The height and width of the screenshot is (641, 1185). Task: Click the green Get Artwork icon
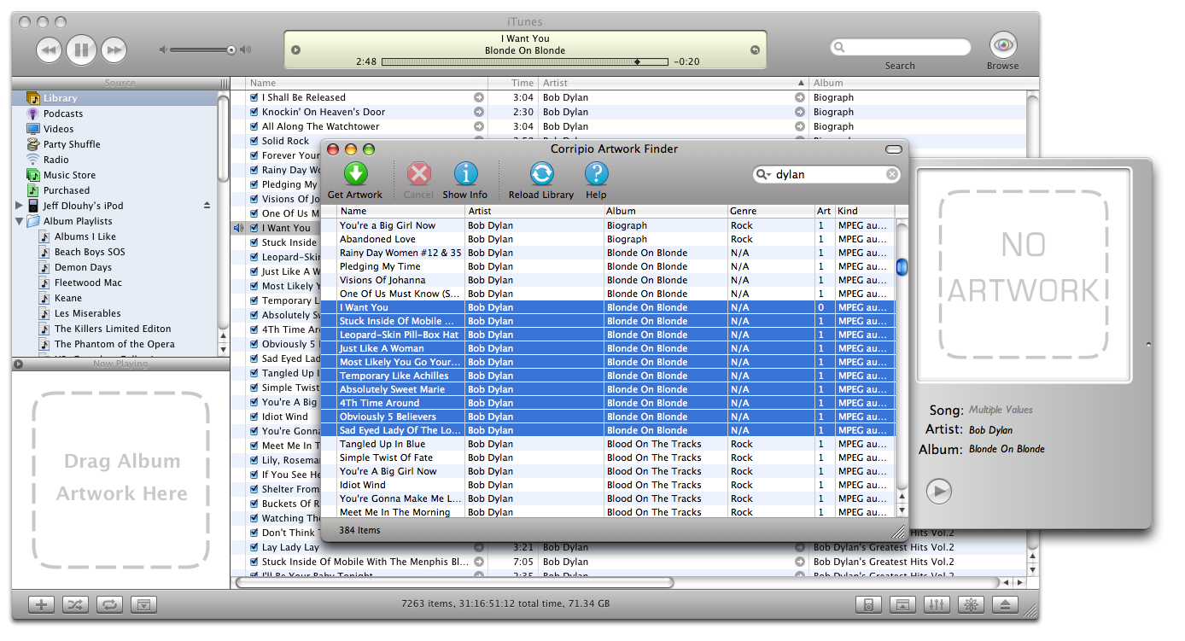[x=355, y=174]
